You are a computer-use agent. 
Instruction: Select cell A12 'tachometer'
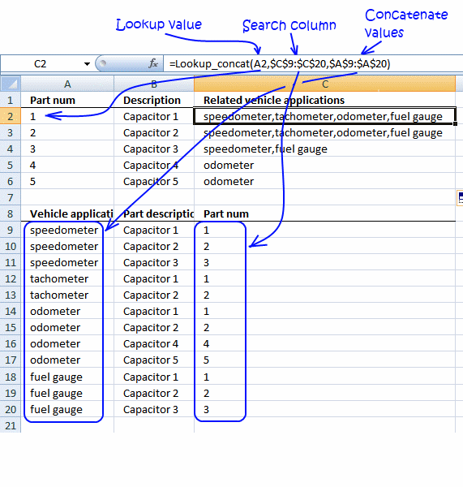tap(67, 278)
